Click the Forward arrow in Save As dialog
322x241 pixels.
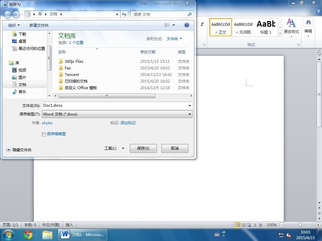tap(16, 14)
